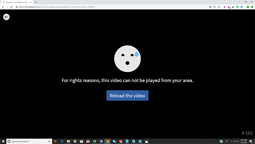Open Skype from the taskbar
The image size is (255, 144).
[114, 141]
